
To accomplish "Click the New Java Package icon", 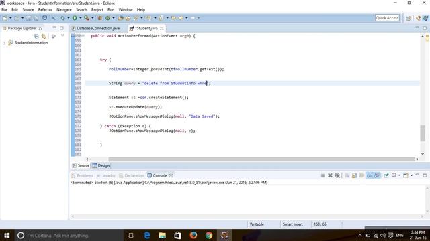I will (x=100, y=18).
